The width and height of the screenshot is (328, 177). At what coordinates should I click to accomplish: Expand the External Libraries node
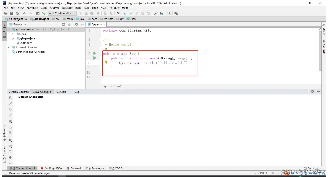click(x=8, y=47)
